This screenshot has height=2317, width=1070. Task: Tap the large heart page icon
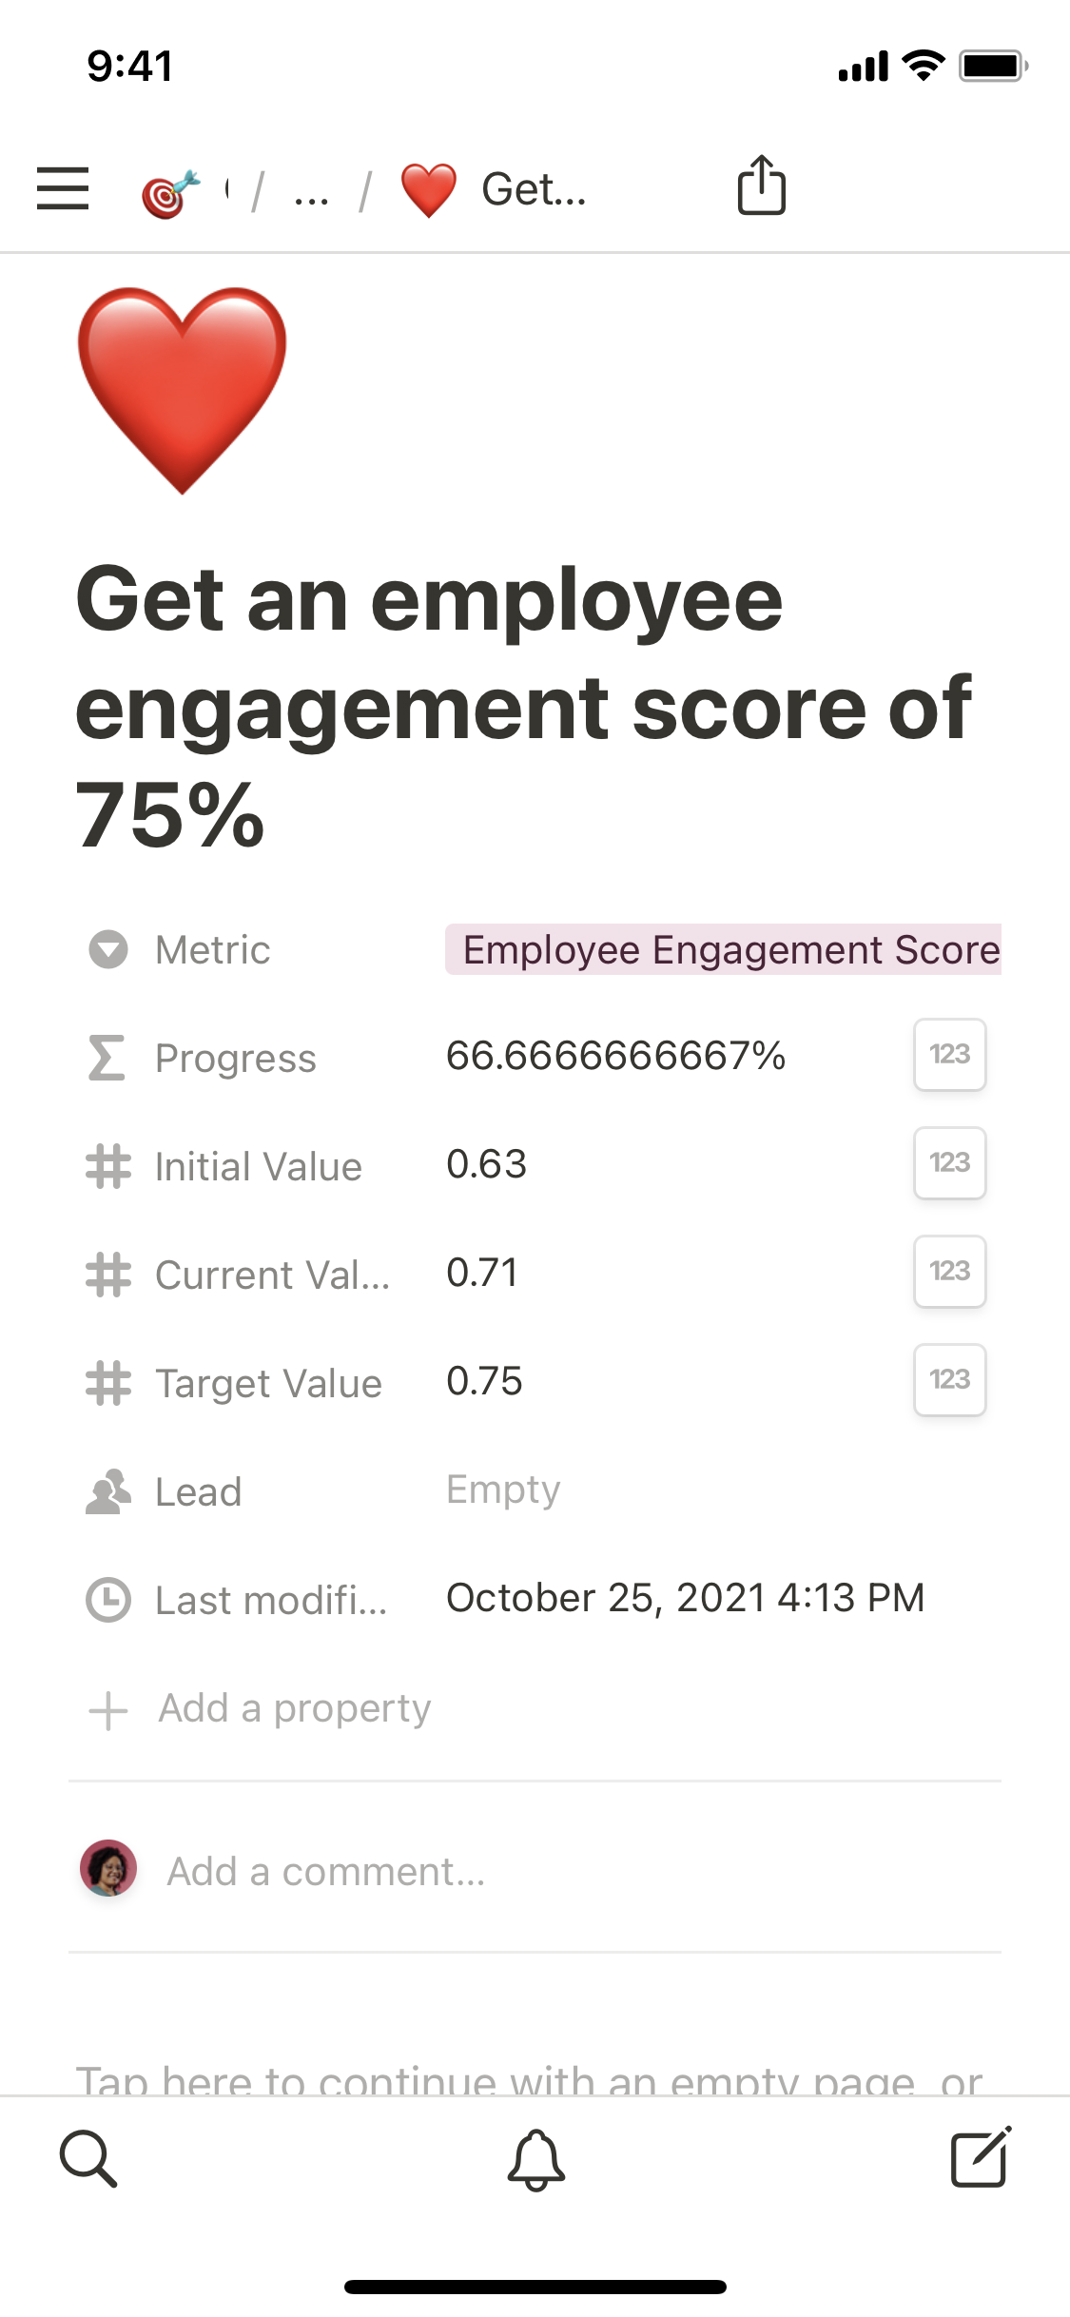(x=182, y=390)
